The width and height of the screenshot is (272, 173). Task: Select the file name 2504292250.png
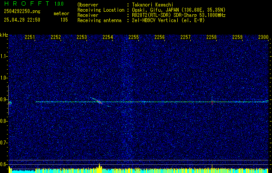tap(22, 12)
